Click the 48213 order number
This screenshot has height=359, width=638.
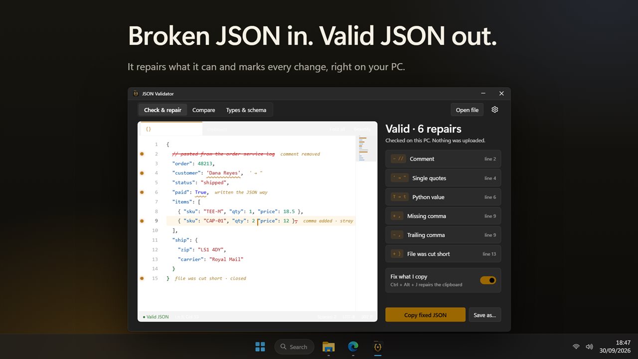tap(205, 164)
